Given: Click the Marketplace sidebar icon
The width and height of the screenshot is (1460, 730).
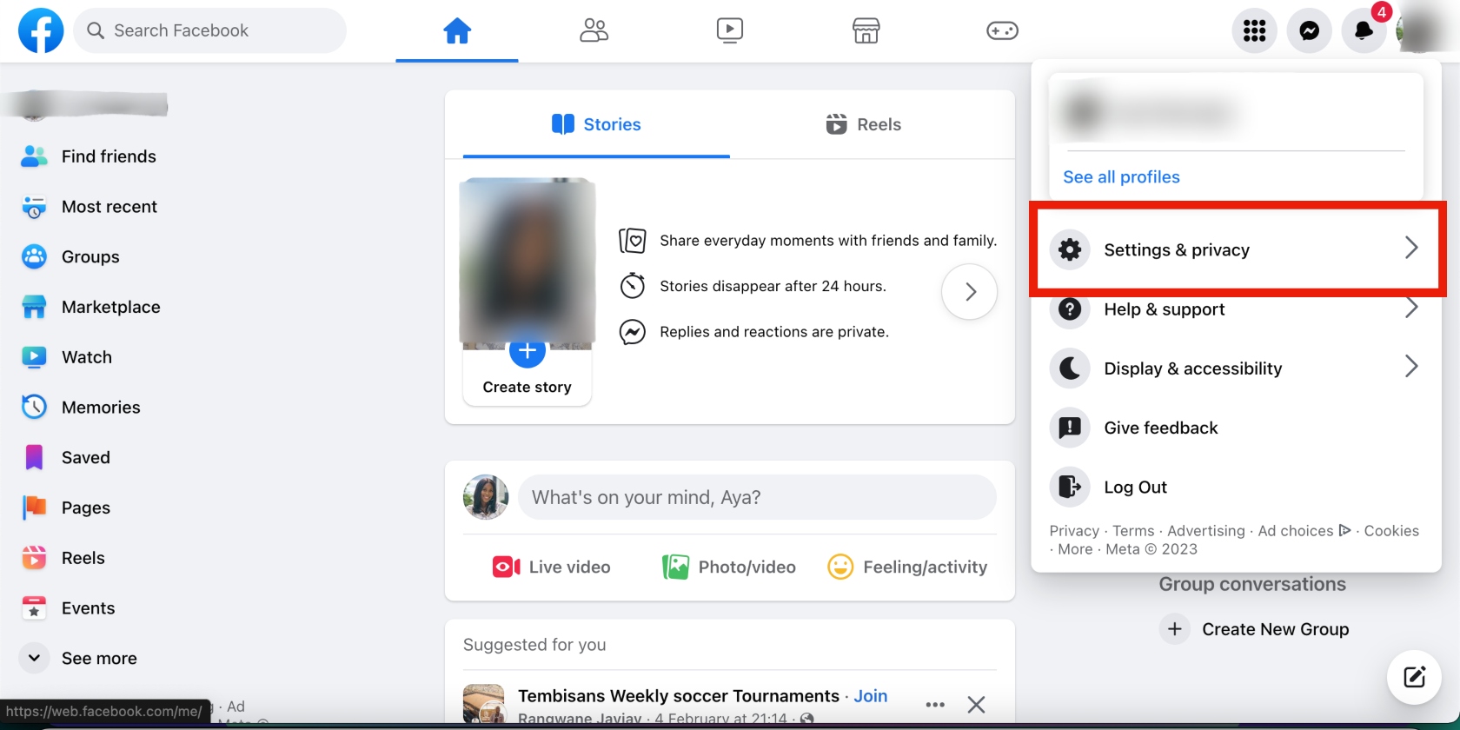Looking at the screenshot, I should point(34,307).
